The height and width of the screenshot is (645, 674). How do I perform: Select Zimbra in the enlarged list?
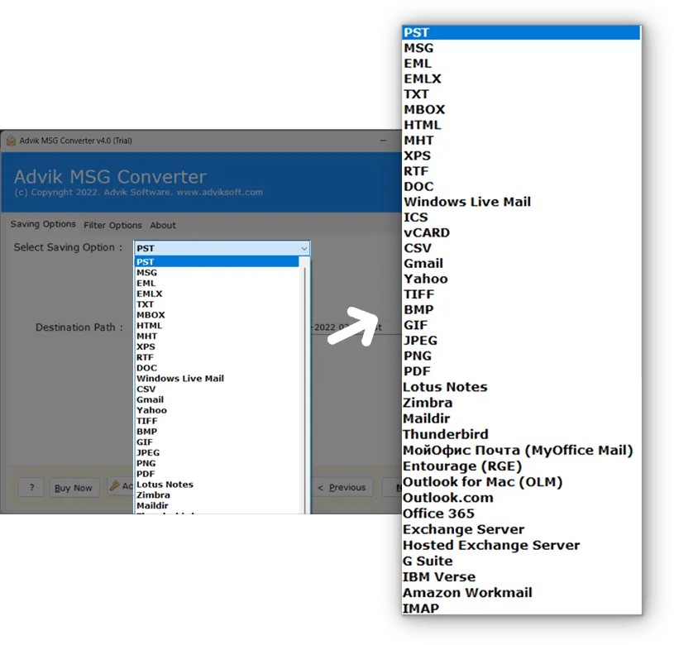pyautogui.click(x=428, y=403)
